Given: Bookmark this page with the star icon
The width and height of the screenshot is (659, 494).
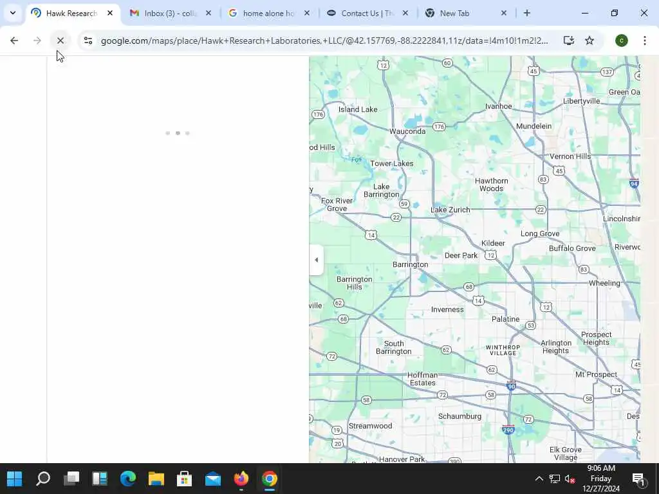Looking at the screenshot, I should point(589,41).
